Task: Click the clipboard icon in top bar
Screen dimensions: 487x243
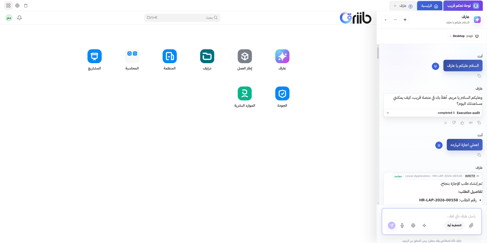Action: [26, 6]
